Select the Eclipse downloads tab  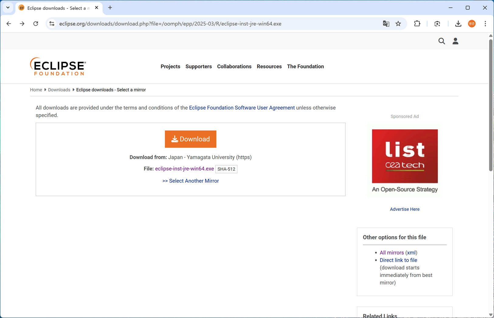pos(59,8)
